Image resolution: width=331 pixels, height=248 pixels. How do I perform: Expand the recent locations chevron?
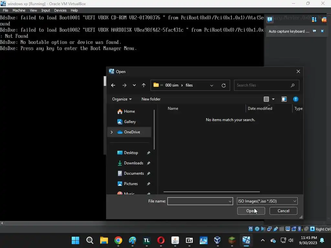click(134, 85)
